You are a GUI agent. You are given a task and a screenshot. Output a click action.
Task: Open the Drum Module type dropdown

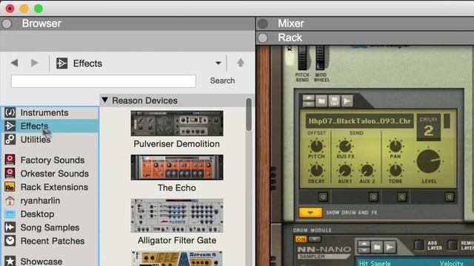point(314,239)
